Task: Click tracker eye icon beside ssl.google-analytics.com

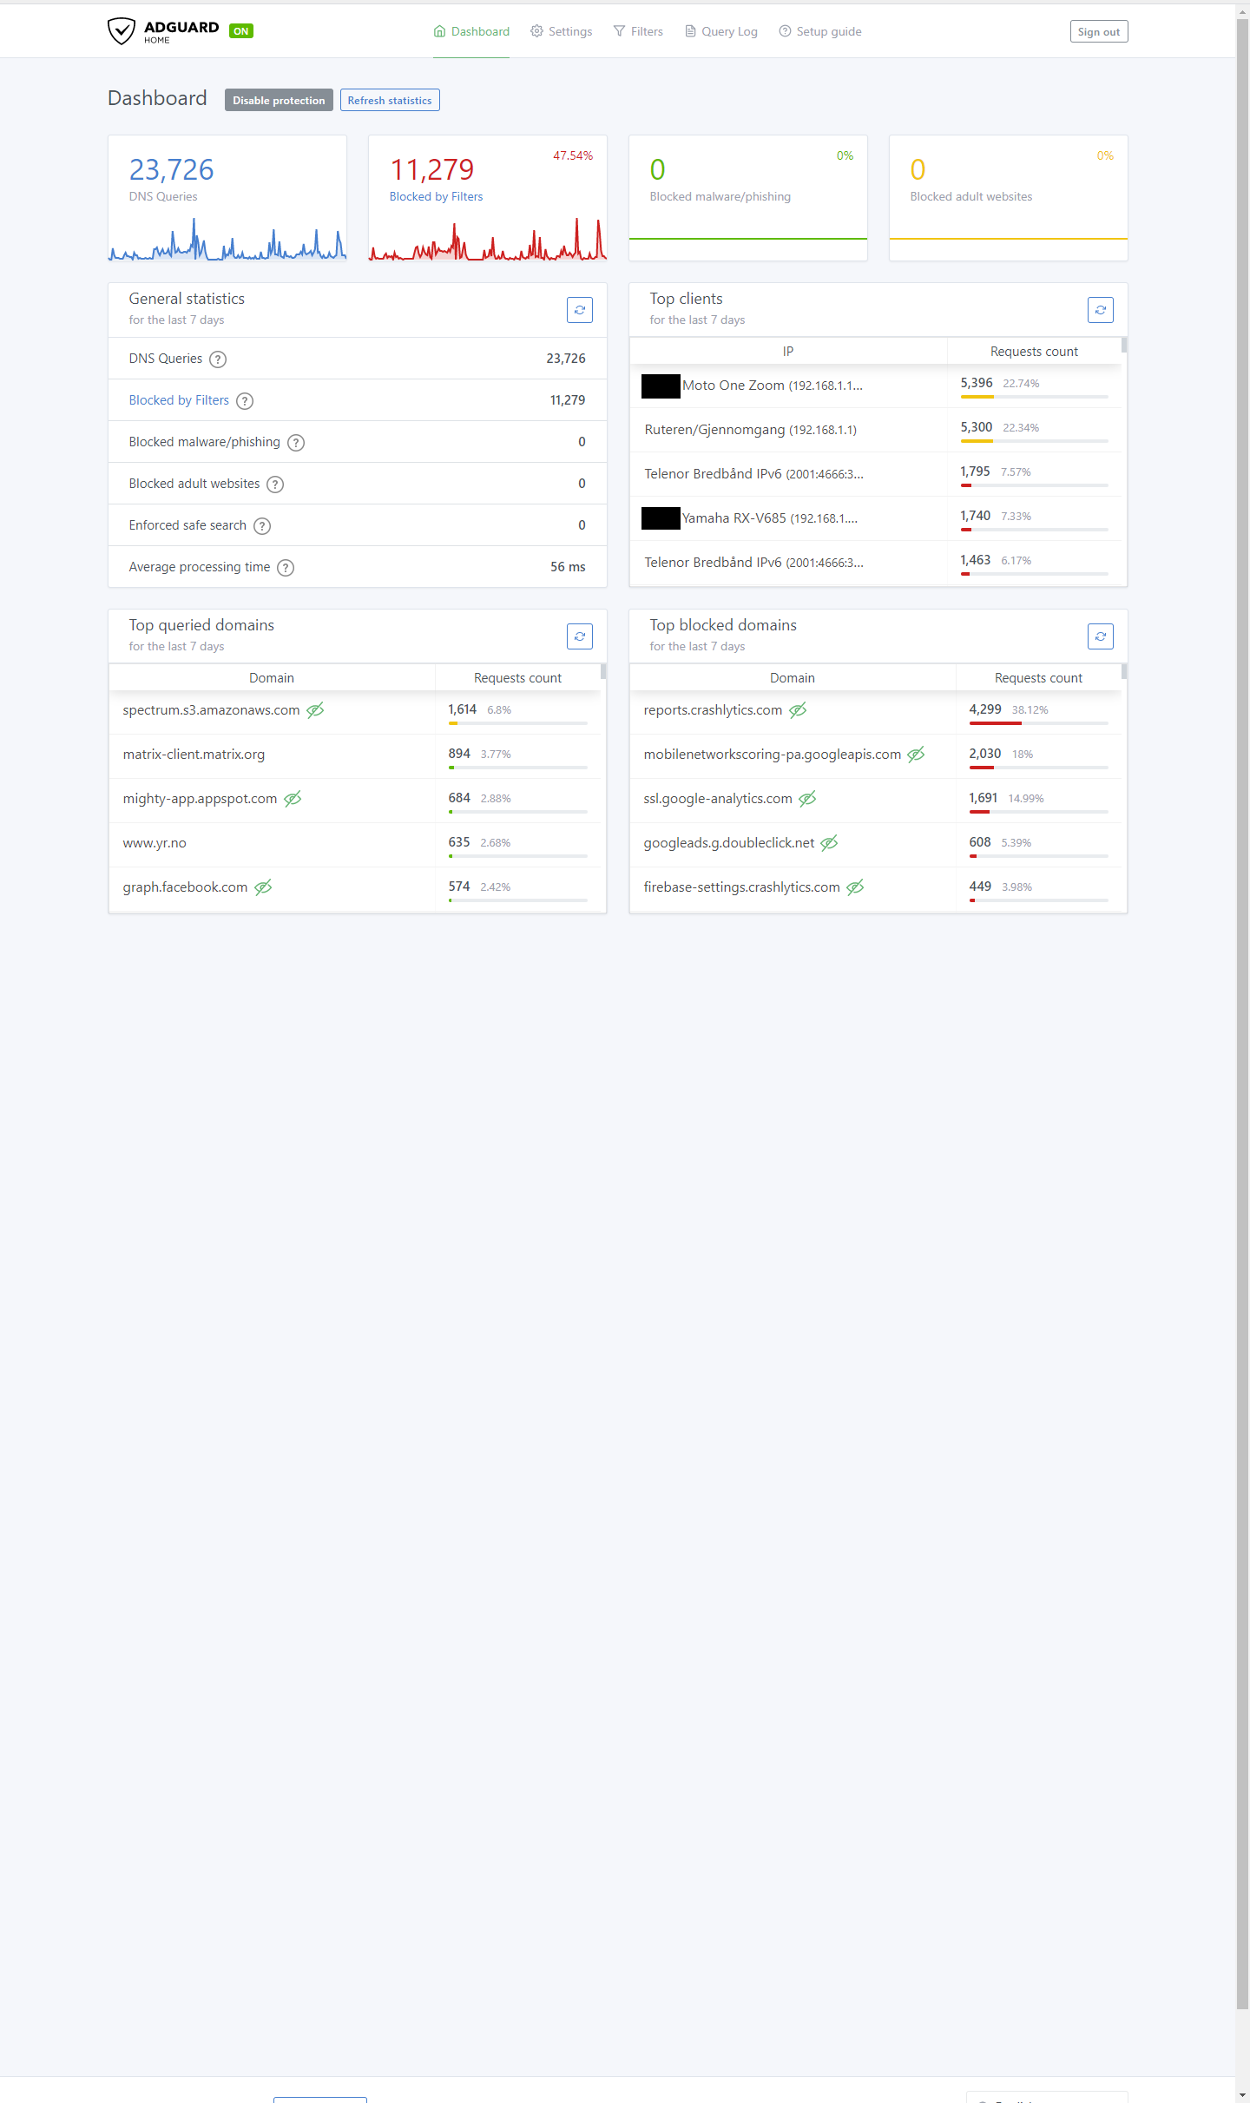Action: tap(807, 799)
